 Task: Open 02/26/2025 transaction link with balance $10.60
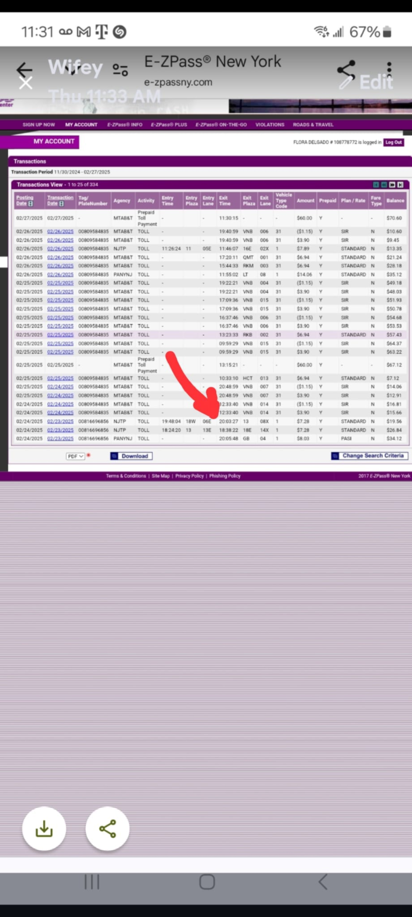tap(60, 232)
